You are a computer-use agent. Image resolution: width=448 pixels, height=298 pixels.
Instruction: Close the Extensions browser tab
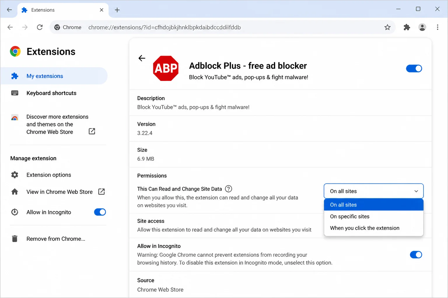101,10
